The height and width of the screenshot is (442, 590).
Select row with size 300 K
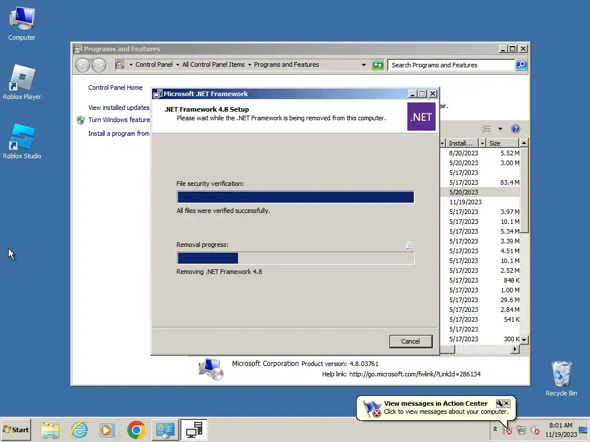click(480, 338)
